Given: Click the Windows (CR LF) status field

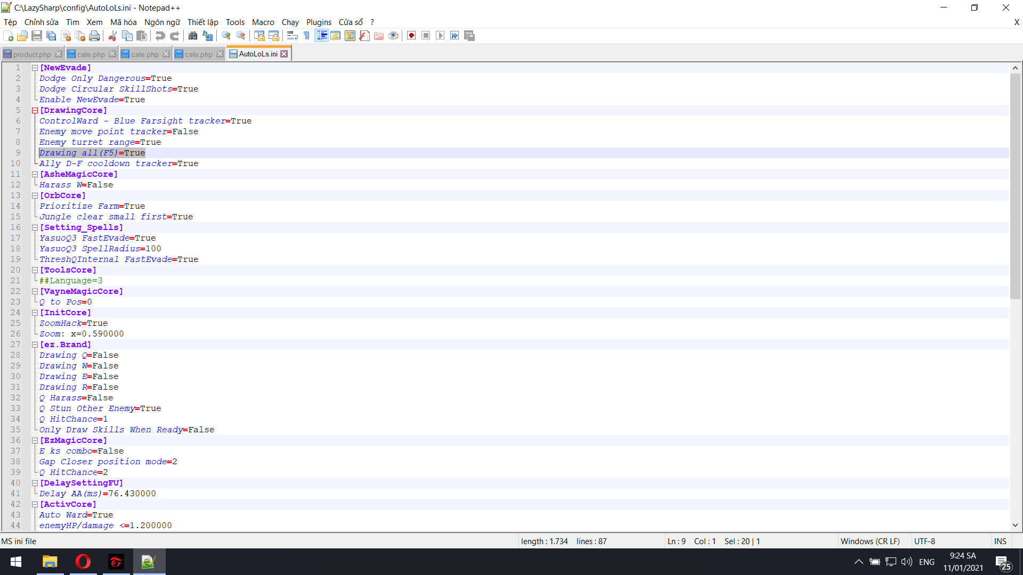Looking at the screenshot, I should (x=870, y=541).
